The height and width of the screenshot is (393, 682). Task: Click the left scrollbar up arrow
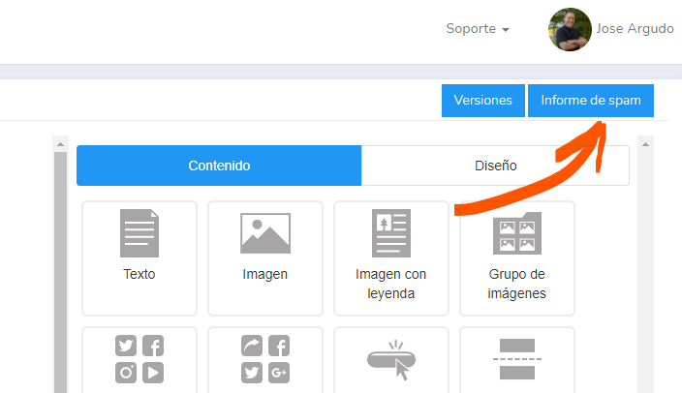(60, 144)
